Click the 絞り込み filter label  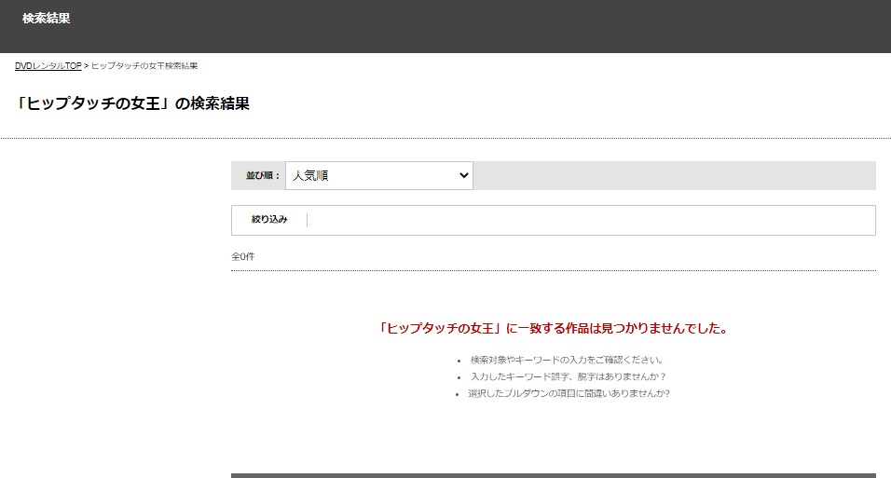coord(269,219)
